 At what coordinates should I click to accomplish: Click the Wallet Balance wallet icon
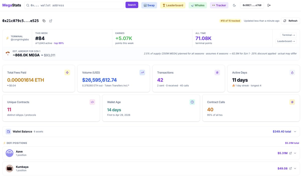8,131
